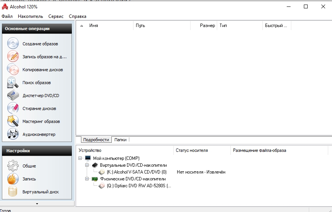
Task: Collapse the Виртуальные DVD/CD-накопители node
Action: 87,165
